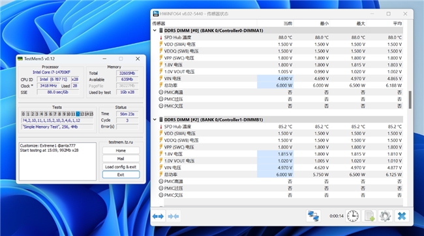The width and height of the screenshot is (424, 236).
Task: Open the network computers remote monitoring icon
Action: tap(314, 216)
